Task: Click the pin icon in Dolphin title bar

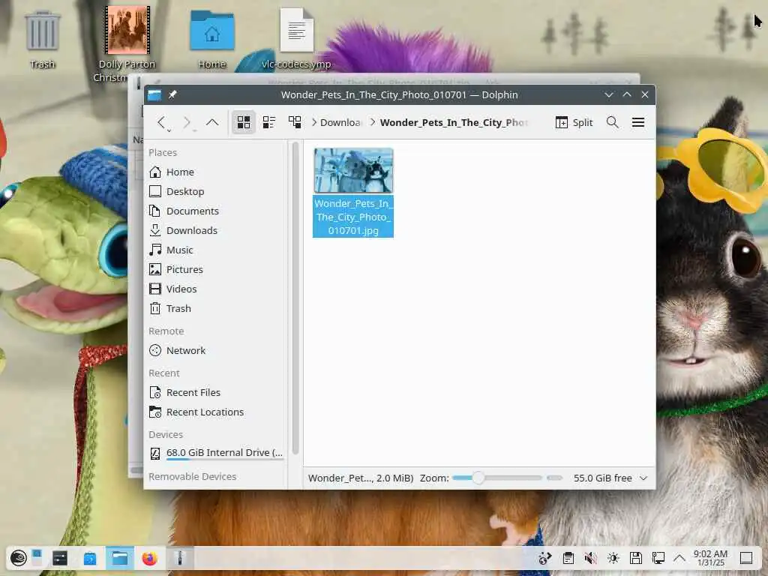Action: (172, 94)
